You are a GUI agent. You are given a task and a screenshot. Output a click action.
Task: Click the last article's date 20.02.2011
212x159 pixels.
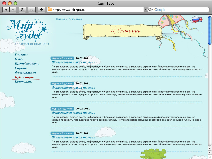[x=83, y=133]
